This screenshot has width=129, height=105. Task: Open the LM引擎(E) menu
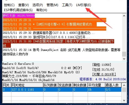click(83, 5)
